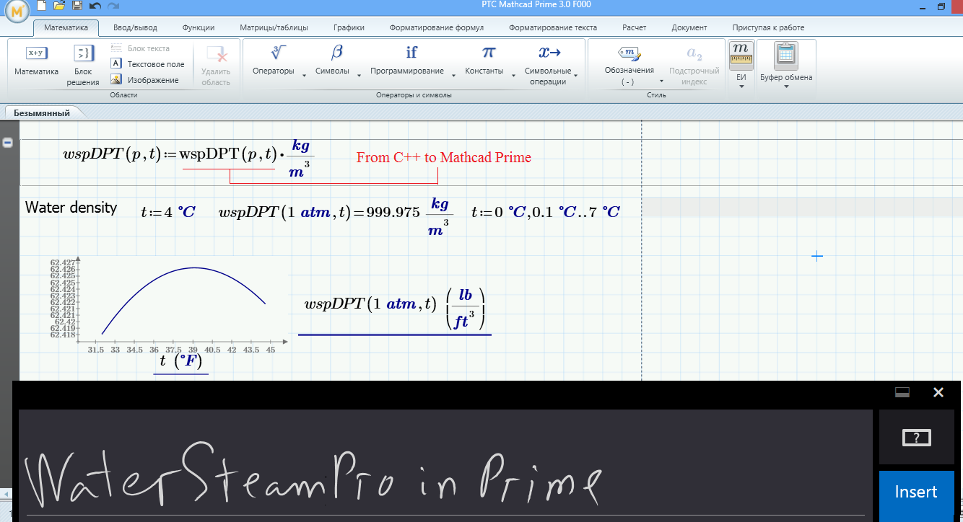Expand the Программирование dropdown arrow
Screen dimensions: 963x522
(453, 75)
